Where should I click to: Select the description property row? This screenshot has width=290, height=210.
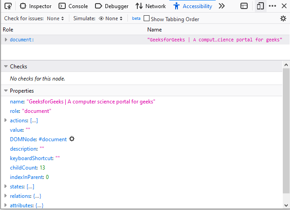coord(142,149)
